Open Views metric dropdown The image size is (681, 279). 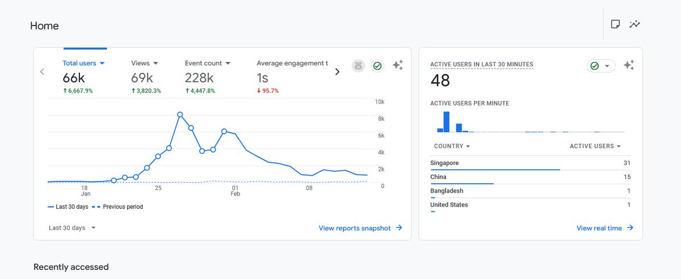tap(145, 64)
